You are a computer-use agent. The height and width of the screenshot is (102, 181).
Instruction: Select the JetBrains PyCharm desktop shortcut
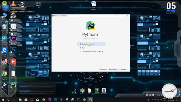pos(13,87)
